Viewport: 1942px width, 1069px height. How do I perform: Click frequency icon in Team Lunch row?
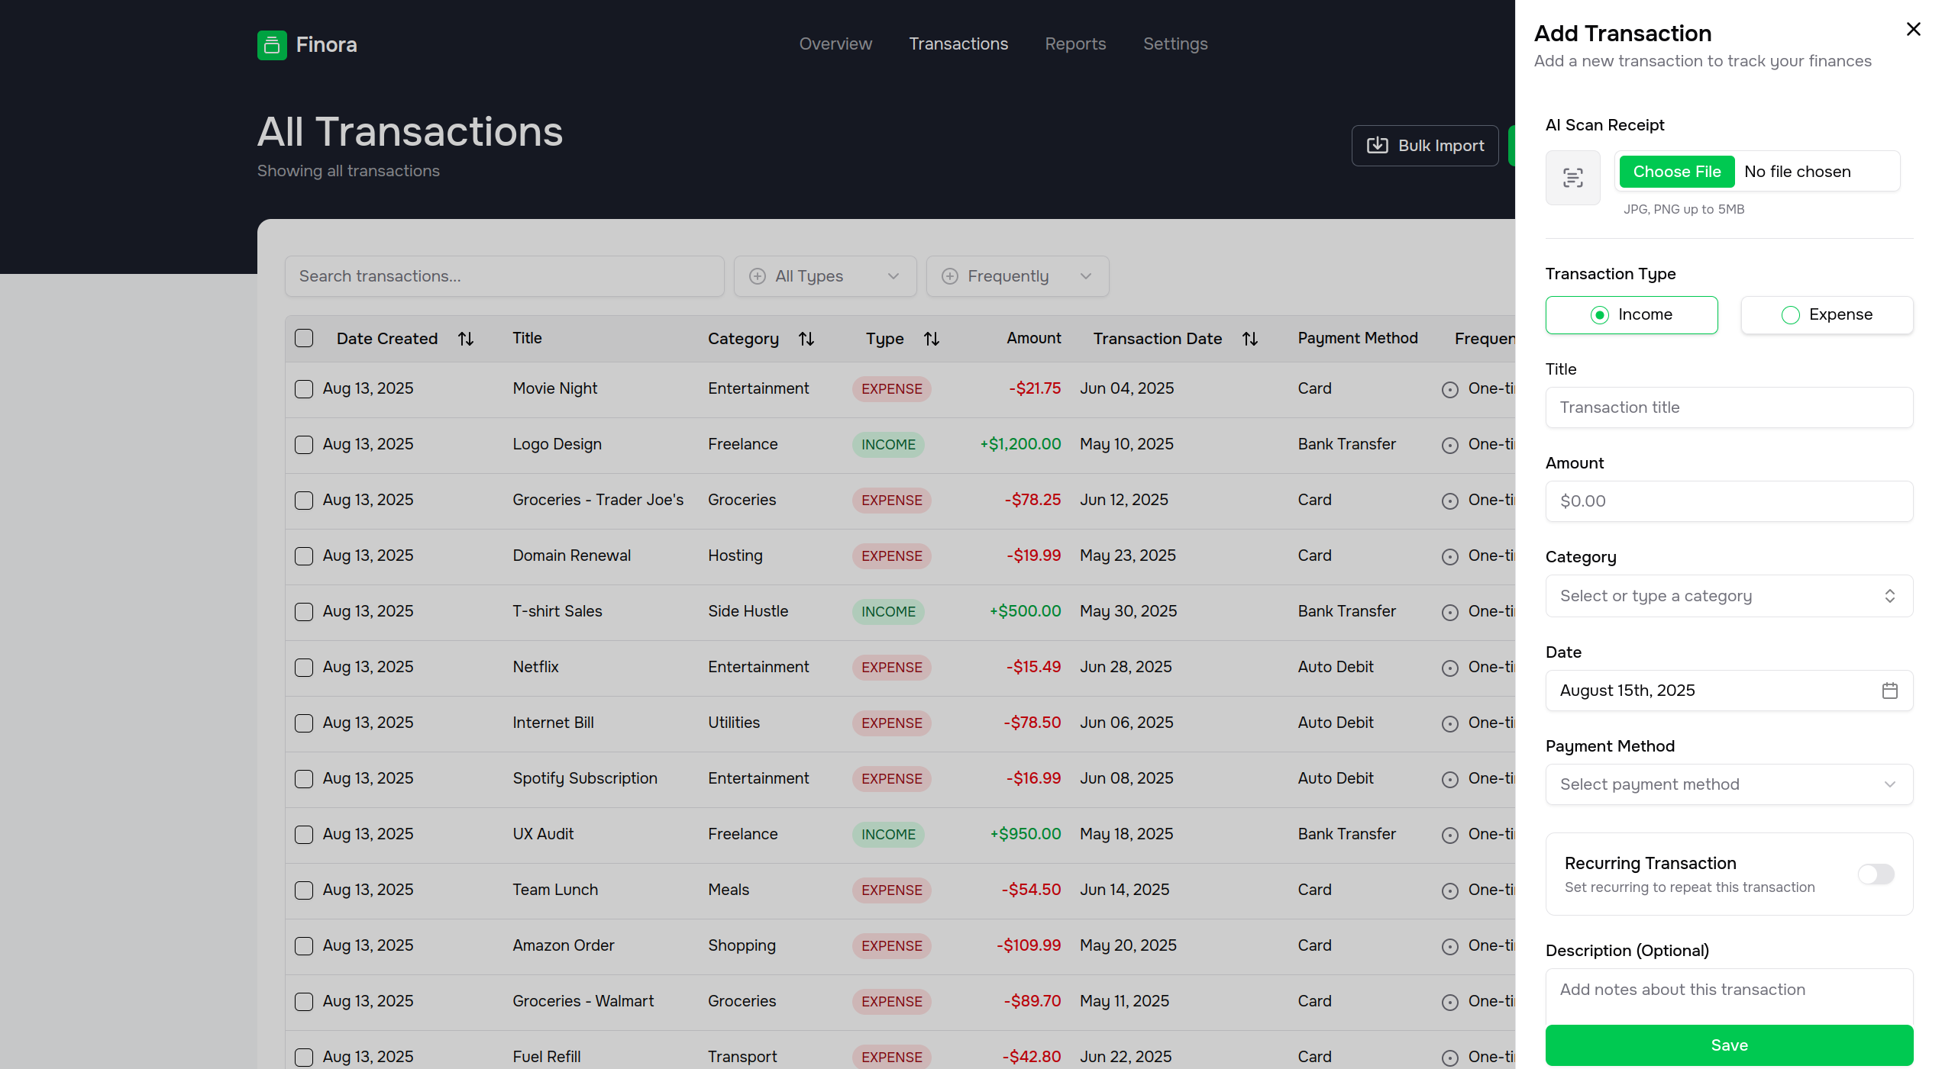pos(1450,890)
